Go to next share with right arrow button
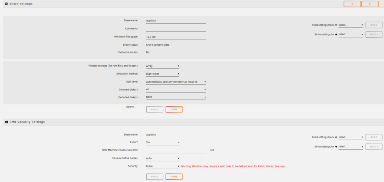The width and height of the screenshot is (384, 182). (x=370, y=4)
